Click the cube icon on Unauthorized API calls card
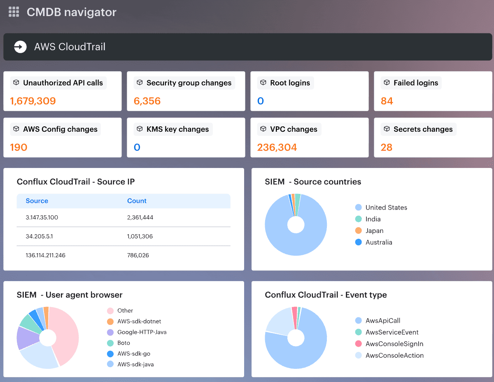The width and height of the screenshot is (494, 382). (x=16, y=83)
